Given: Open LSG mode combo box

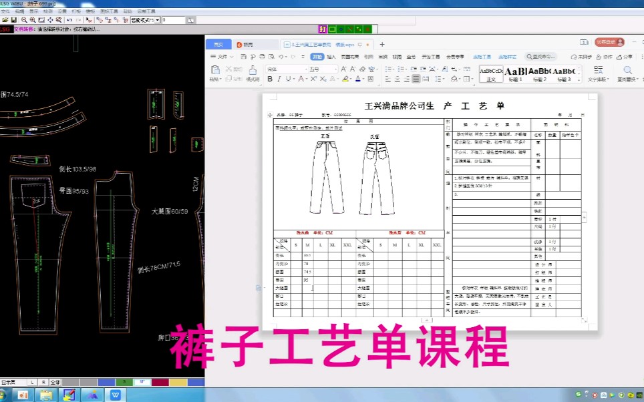Looking at the screenshot, I should [x=146, y=20].
